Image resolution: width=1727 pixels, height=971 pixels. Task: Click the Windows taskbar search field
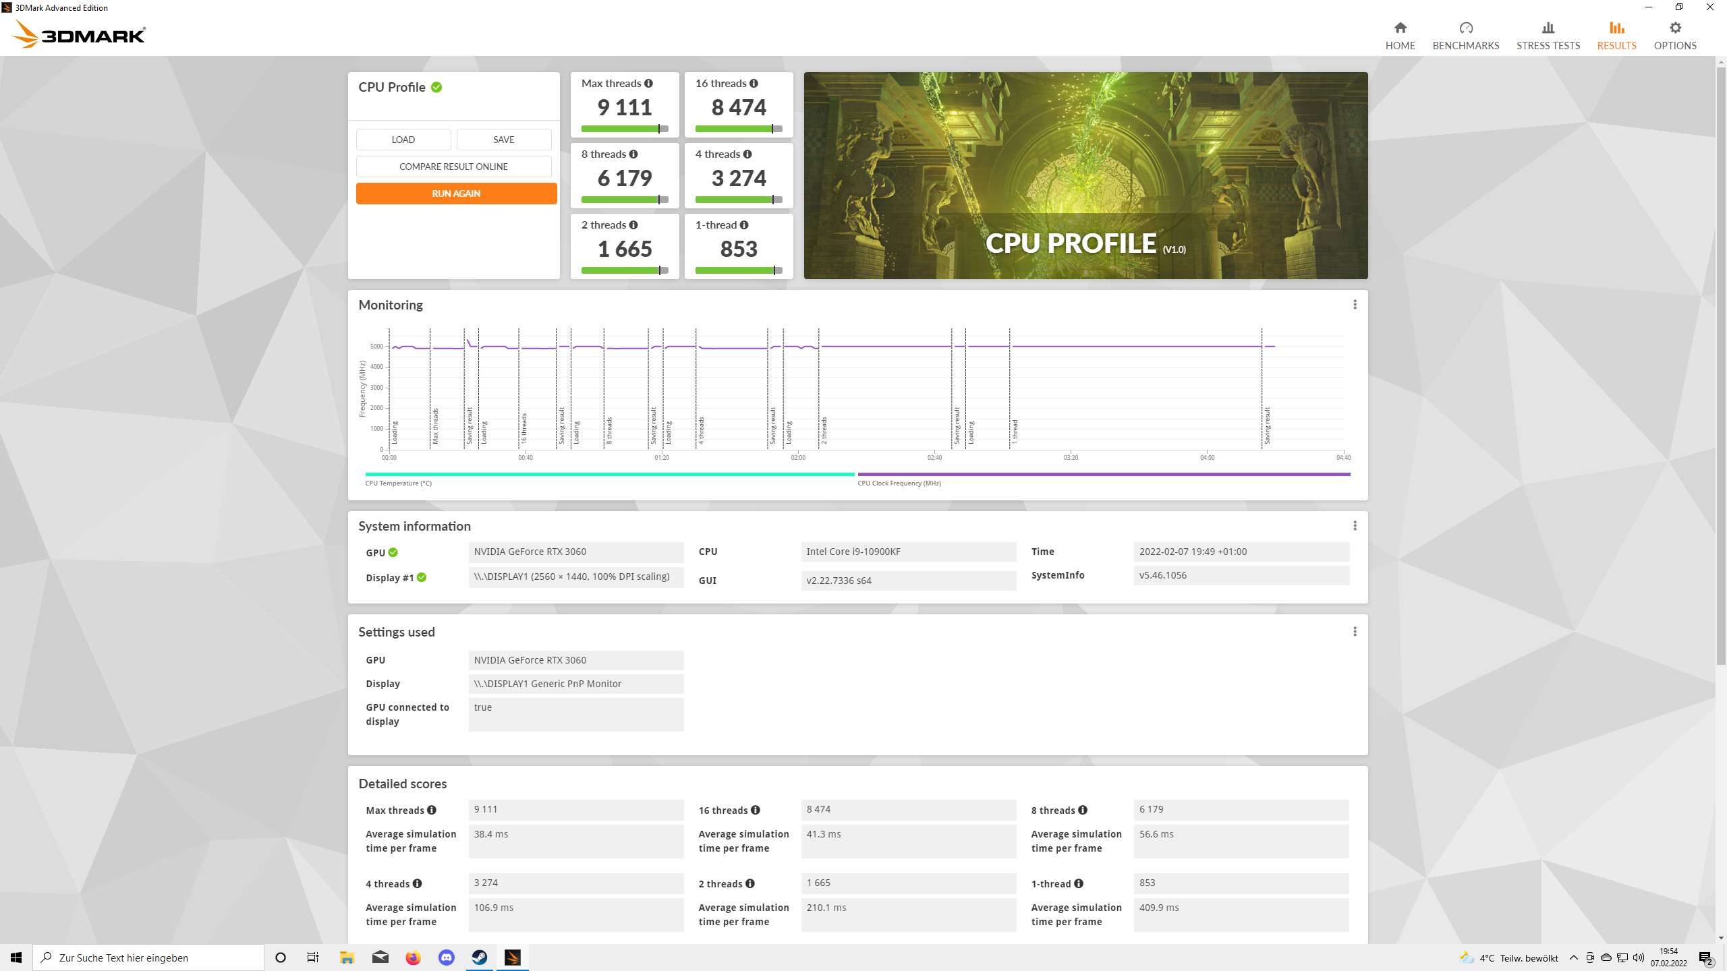pos(148,958)
